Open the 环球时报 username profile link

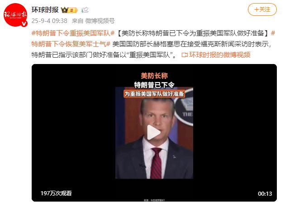click(45, 10)
